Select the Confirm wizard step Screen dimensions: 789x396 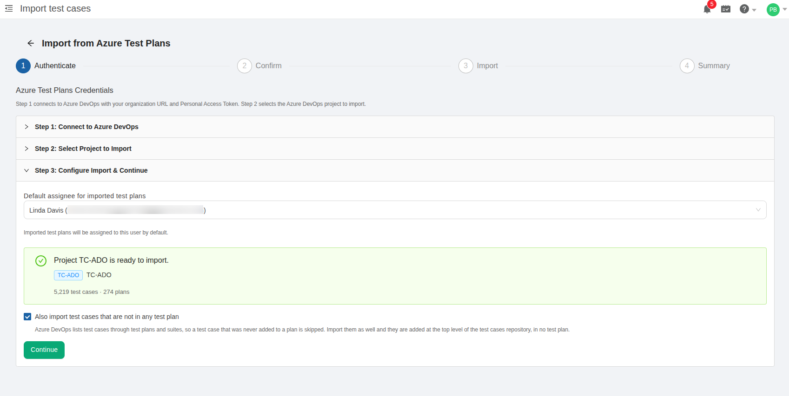259,66
